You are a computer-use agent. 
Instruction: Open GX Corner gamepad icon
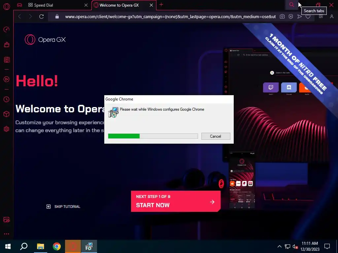click(x=19, y=5)
